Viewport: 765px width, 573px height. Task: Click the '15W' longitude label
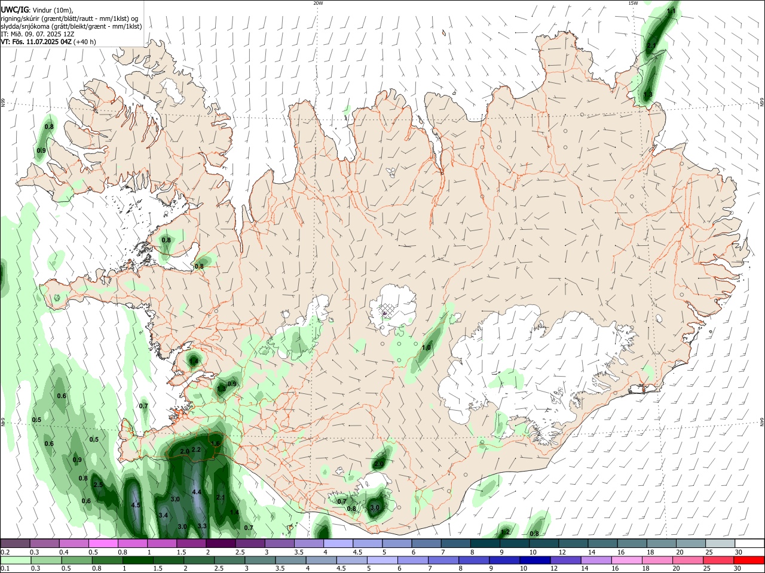pyautogui.click(x=633, y=3)
